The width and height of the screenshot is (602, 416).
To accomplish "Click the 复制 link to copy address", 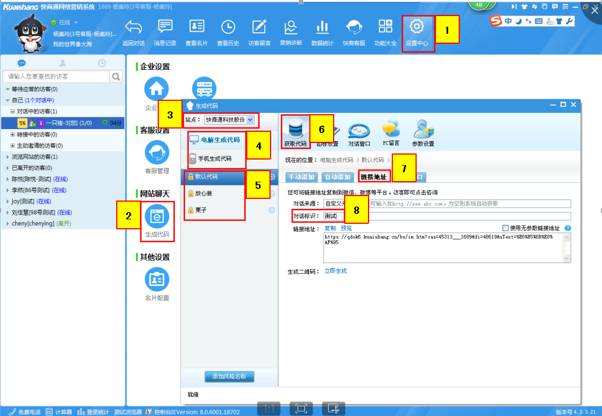I will click(330, 228).
